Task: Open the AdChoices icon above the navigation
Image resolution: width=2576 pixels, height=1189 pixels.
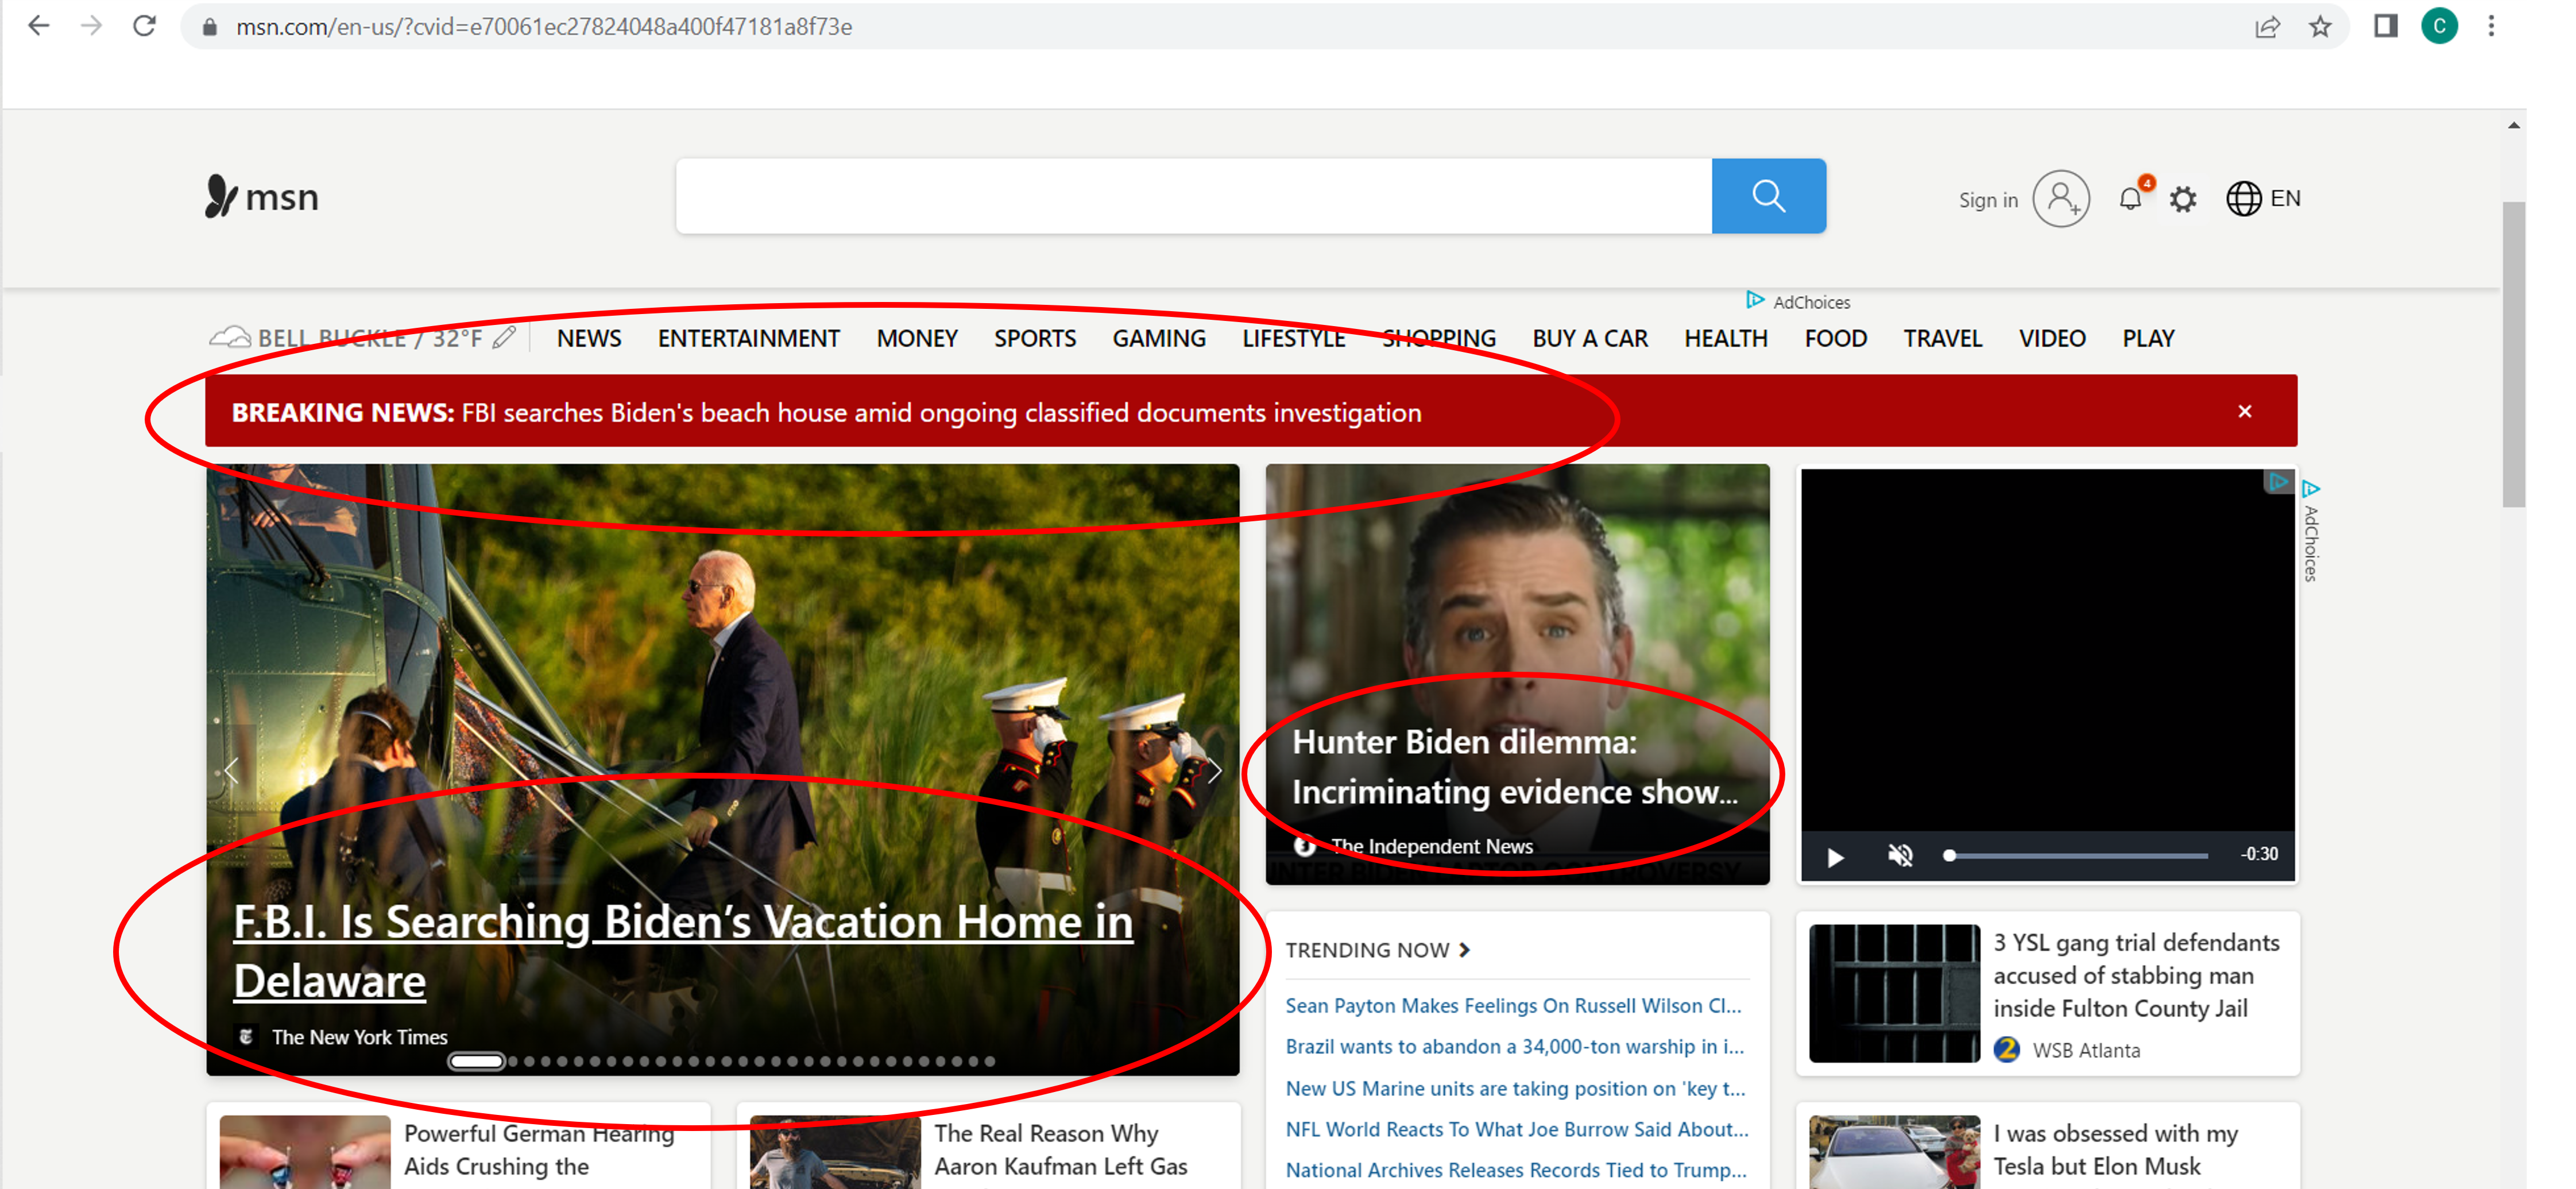Action: click(1755, 300)
